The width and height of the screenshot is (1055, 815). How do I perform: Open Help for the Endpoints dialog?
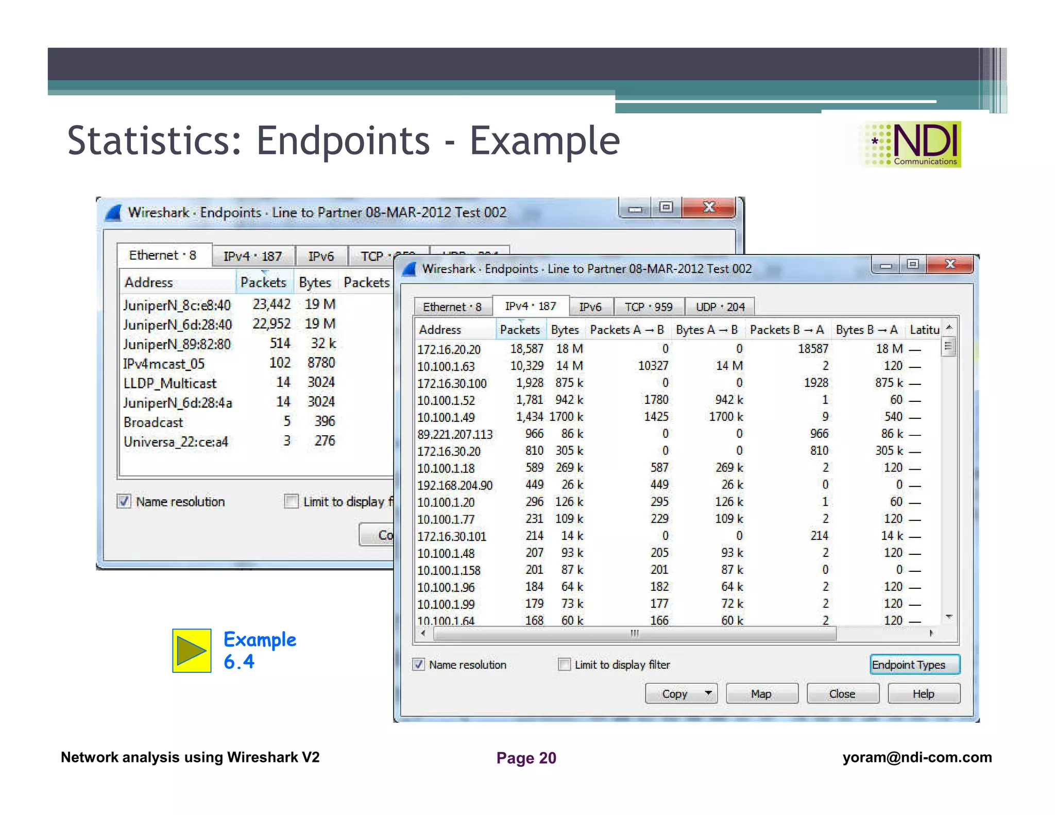click(924, 693)
